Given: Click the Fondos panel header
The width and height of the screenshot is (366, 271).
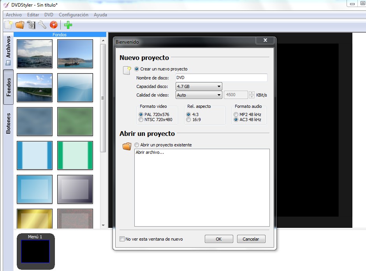Looking at the screenshot, I should (60, 35).
